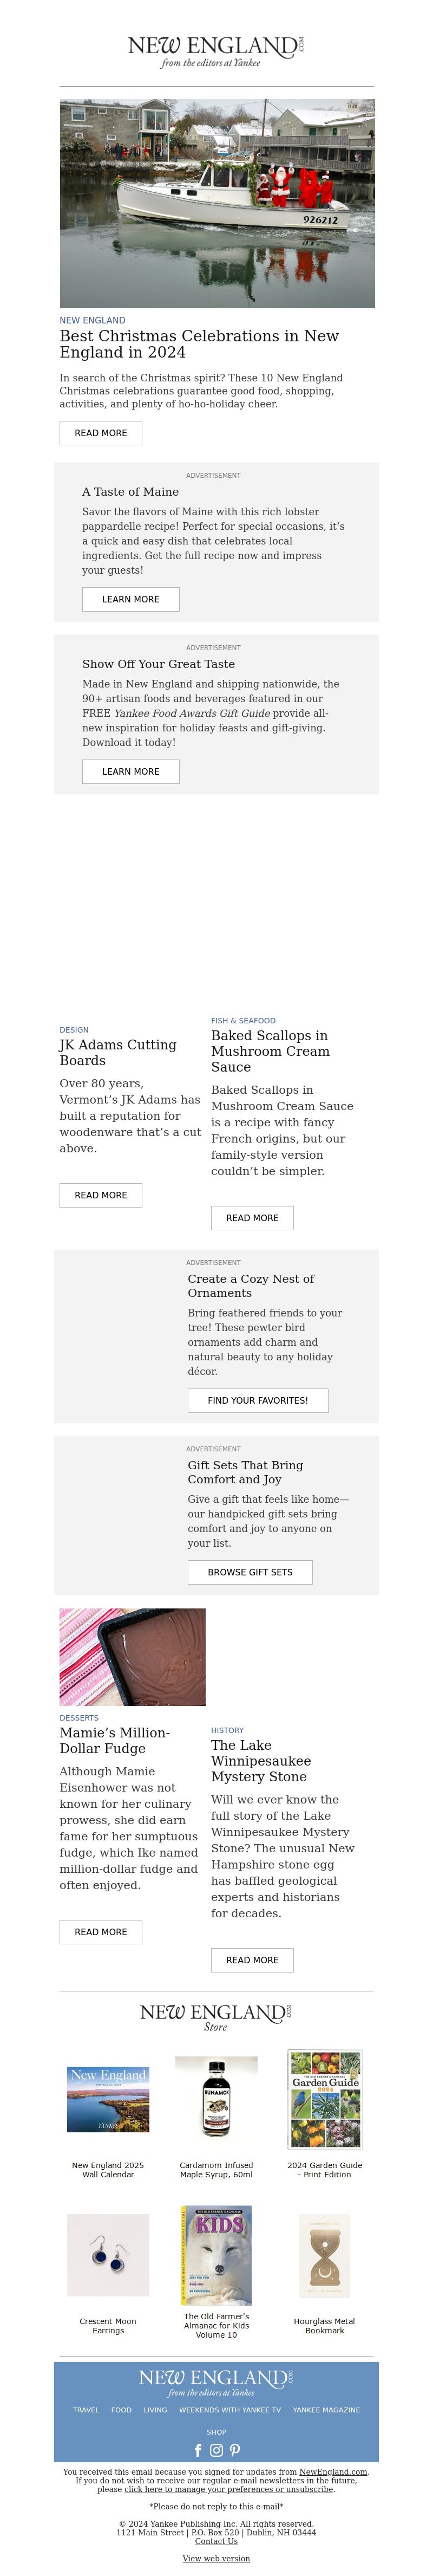
Task: Open the manage preferences or unsubscribe link
Action: coord(229,2489)
